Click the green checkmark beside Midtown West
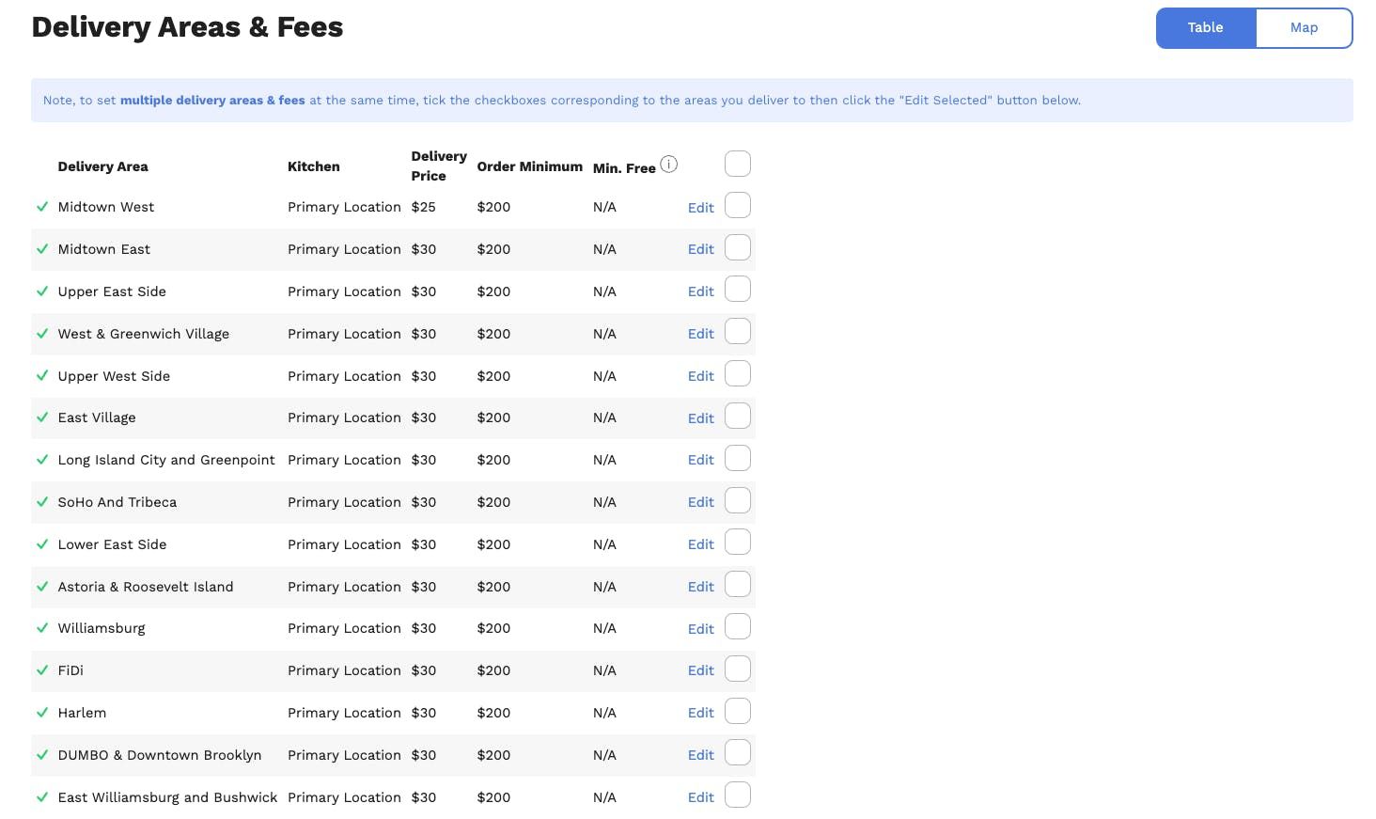This screenshot has width=1376, height=819. (x=42, y=207)
